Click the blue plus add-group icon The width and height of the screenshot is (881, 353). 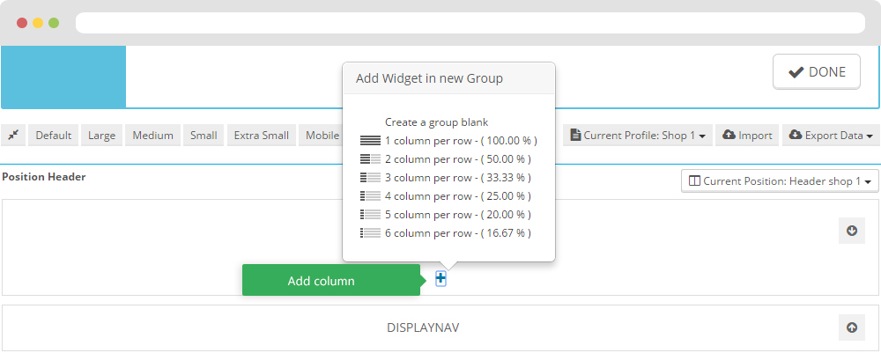click(x=441, y=279)
